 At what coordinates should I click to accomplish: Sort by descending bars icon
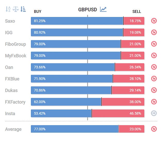(23, 9)
